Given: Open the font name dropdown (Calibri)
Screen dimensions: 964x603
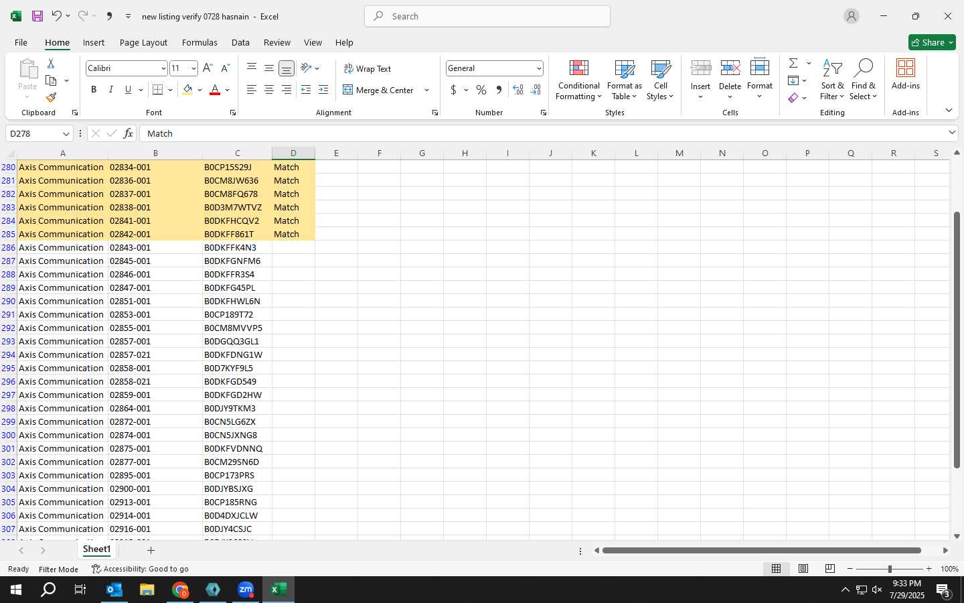Looking at the screenshot, I should tap(163, 68).
